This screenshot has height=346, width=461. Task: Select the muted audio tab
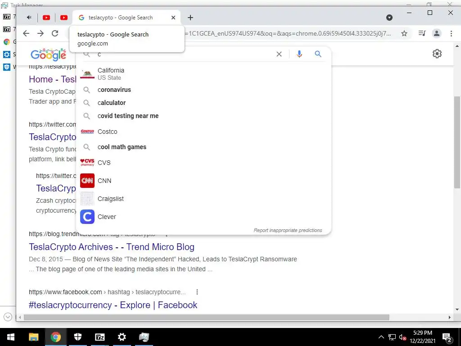[x=29, y=18]
